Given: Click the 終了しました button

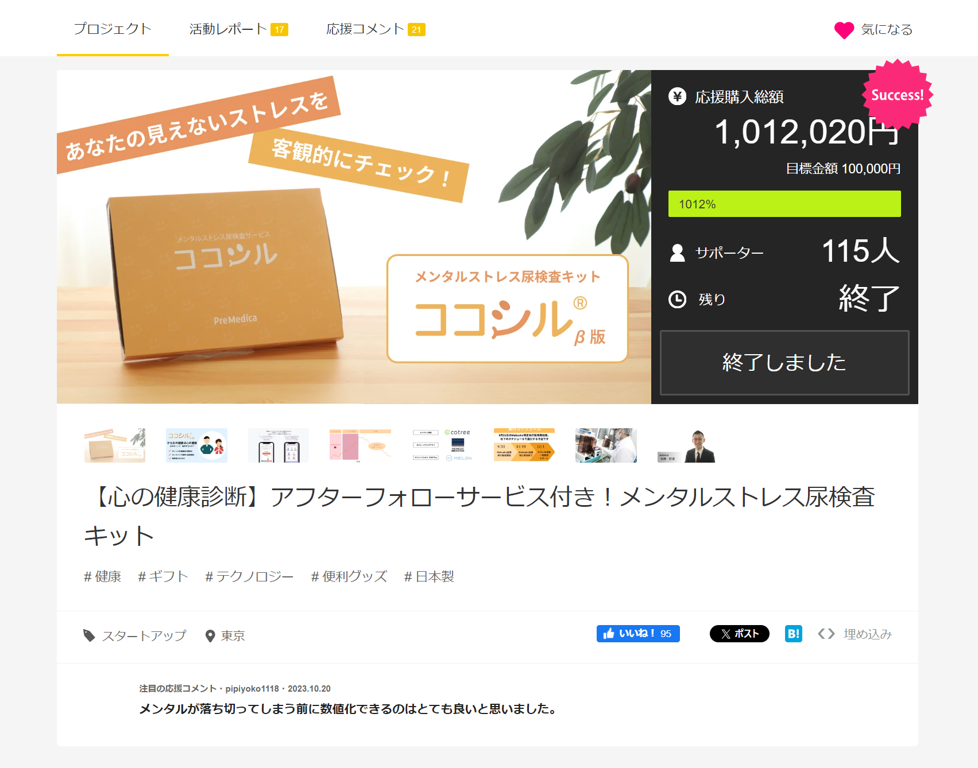Looking at the screenshot, I should point(784,363).
